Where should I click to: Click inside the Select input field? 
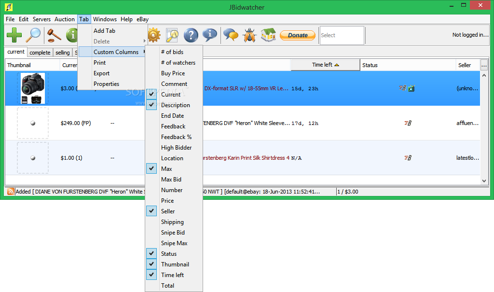coord(342,35)
